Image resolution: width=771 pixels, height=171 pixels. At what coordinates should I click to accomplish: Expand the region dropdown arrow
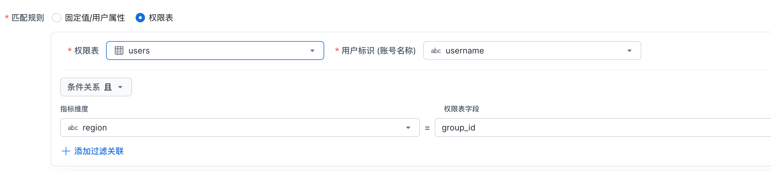(x=408, y=128)
